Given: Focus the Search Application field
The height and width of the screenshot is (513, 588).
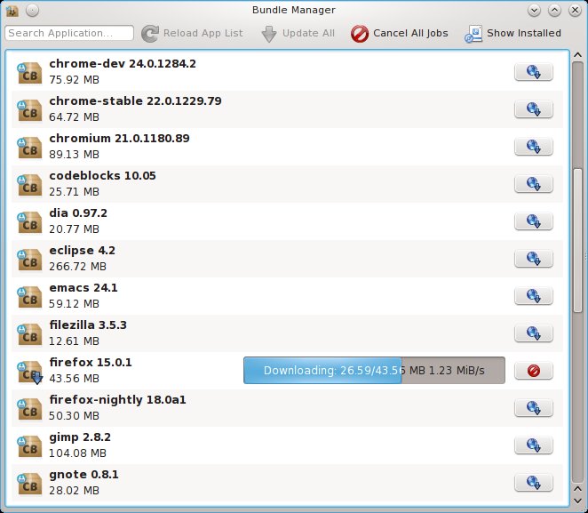Looking at the screenshot, I should 69,34.
